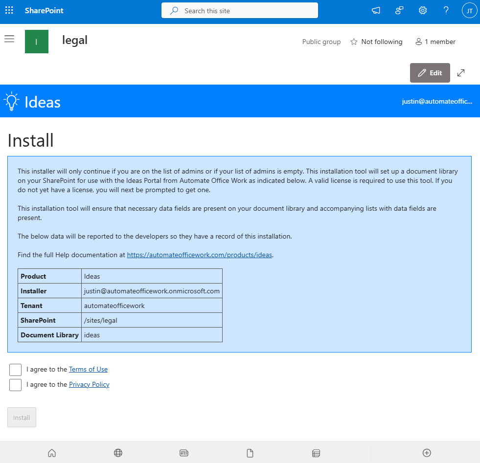This screenshot has width=480, height=463.
Task: Open the app launcher waffle menu
Action: (9, 11)
